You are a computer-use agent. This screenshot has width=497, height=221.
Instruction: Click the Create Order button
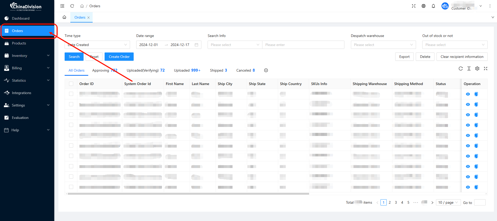pos(119,57)
